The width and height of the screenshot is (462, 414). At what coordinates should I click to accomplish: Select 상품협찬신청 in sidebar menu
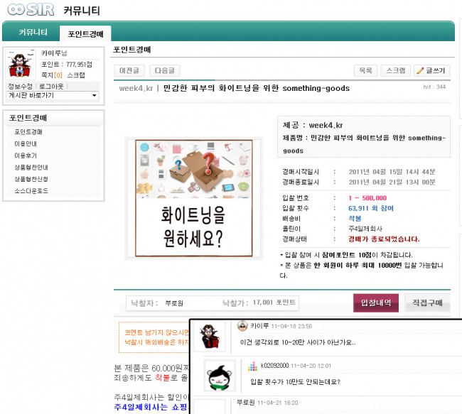click(x=31, y=179)
